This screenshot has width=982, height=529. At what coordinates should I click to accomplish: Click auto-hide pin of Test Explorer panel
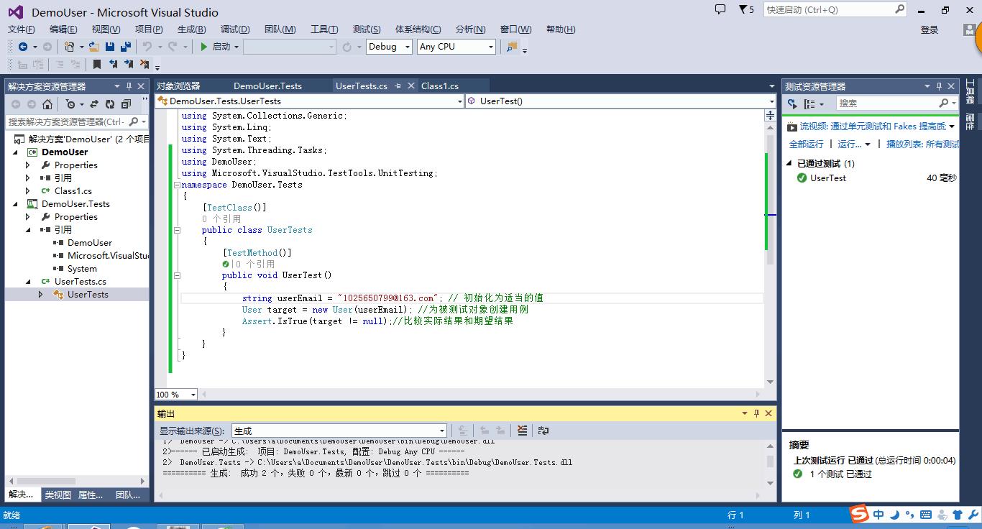(938, 86)
